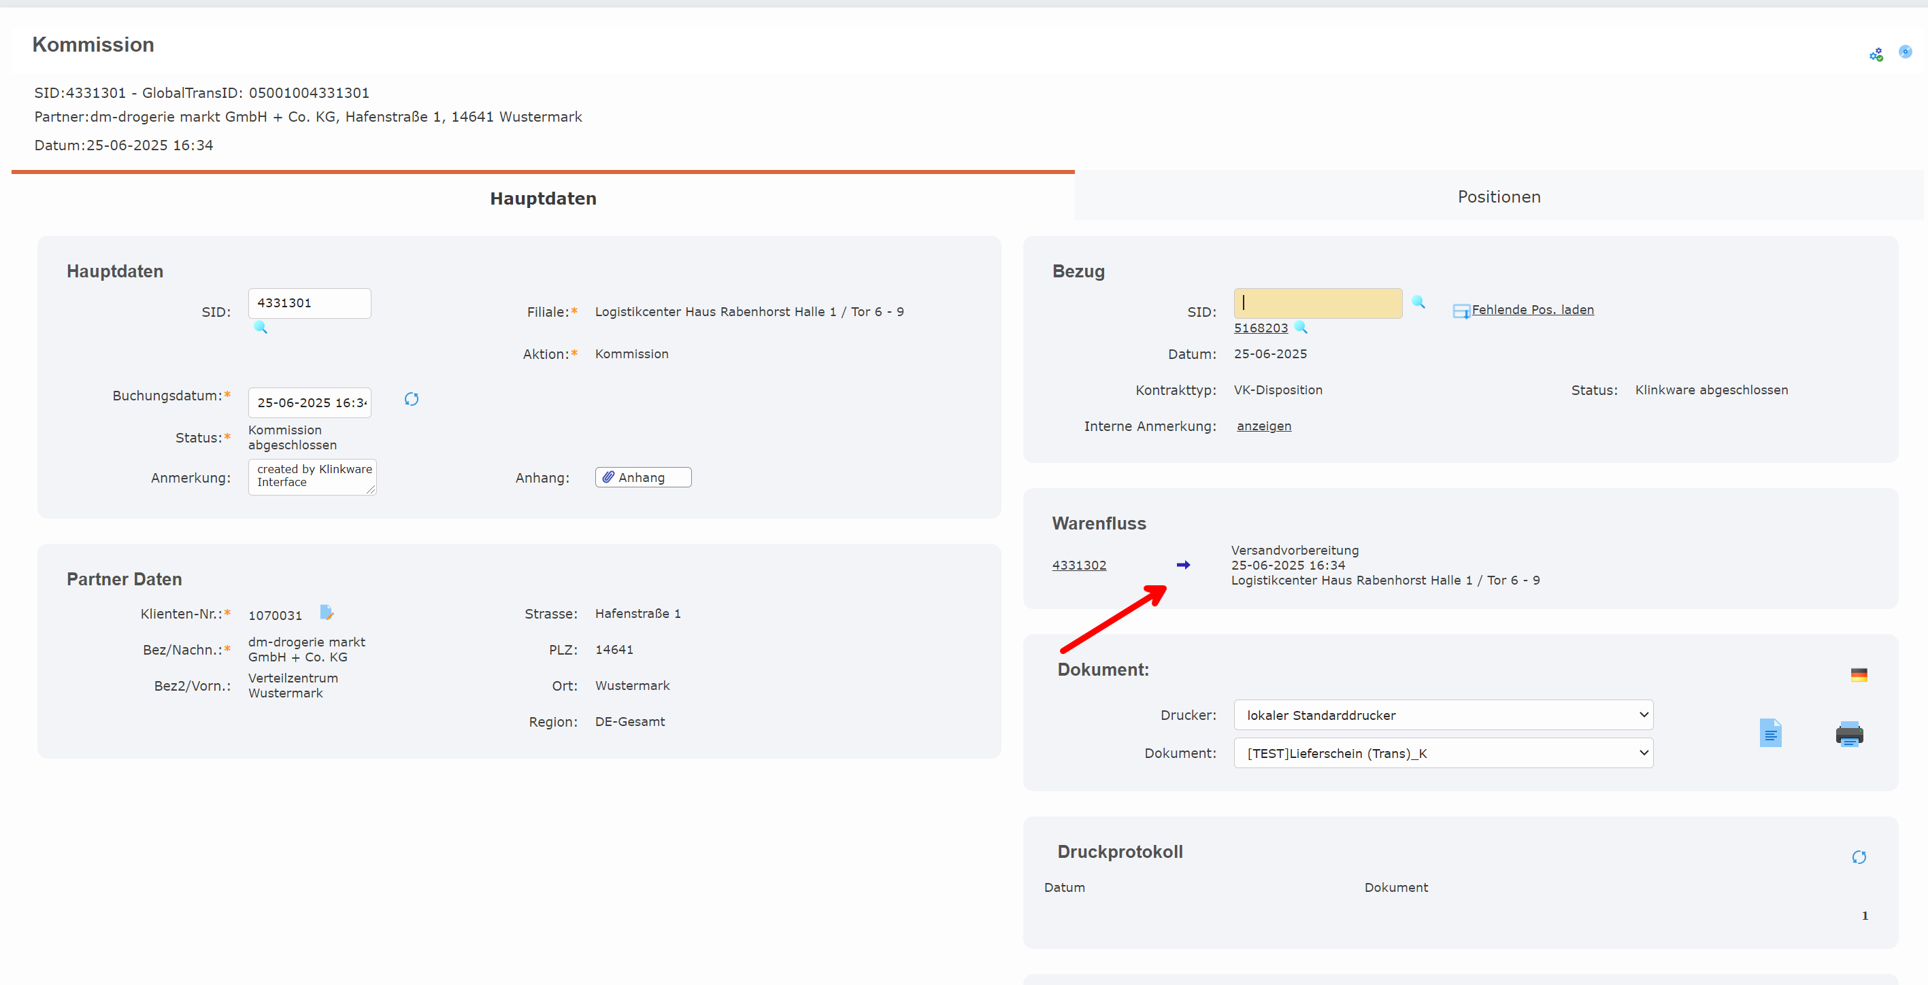1928x985 pixels.
Task: Refresh the Druckprotokoll list
Action: coord(1859,857)
